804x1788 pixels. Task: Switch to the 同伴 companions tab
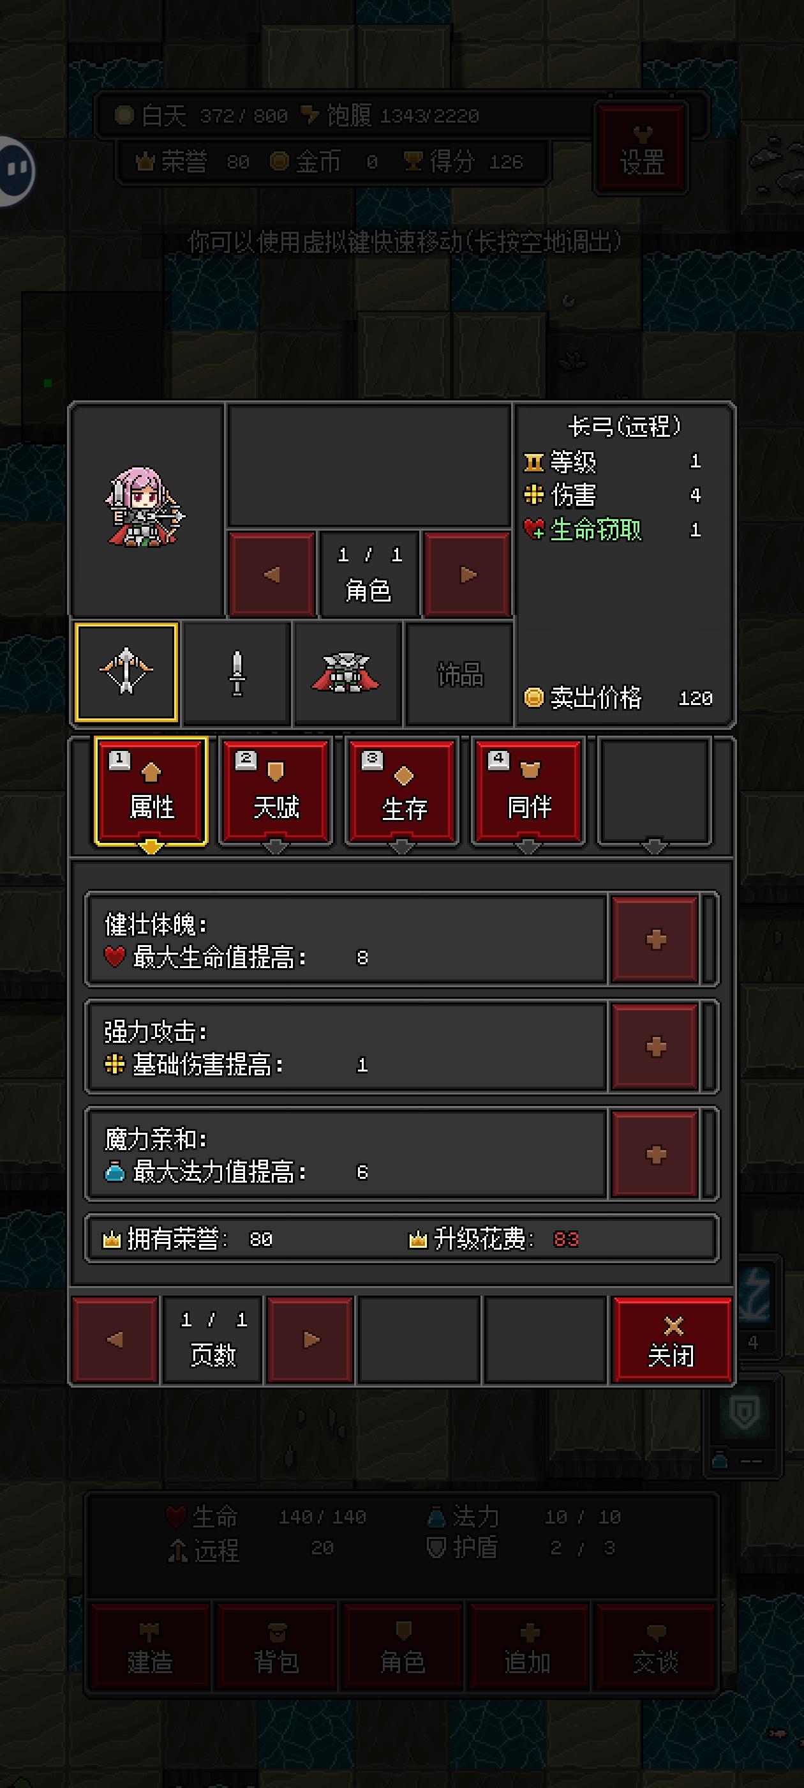528,792
